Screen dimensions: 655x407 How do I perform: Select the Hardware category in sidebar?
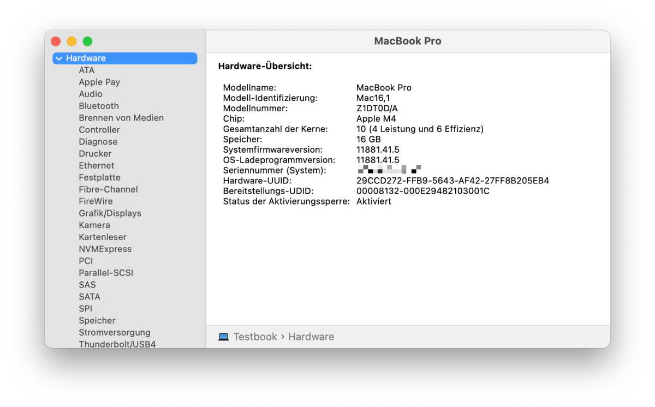(x=125, y=58)
